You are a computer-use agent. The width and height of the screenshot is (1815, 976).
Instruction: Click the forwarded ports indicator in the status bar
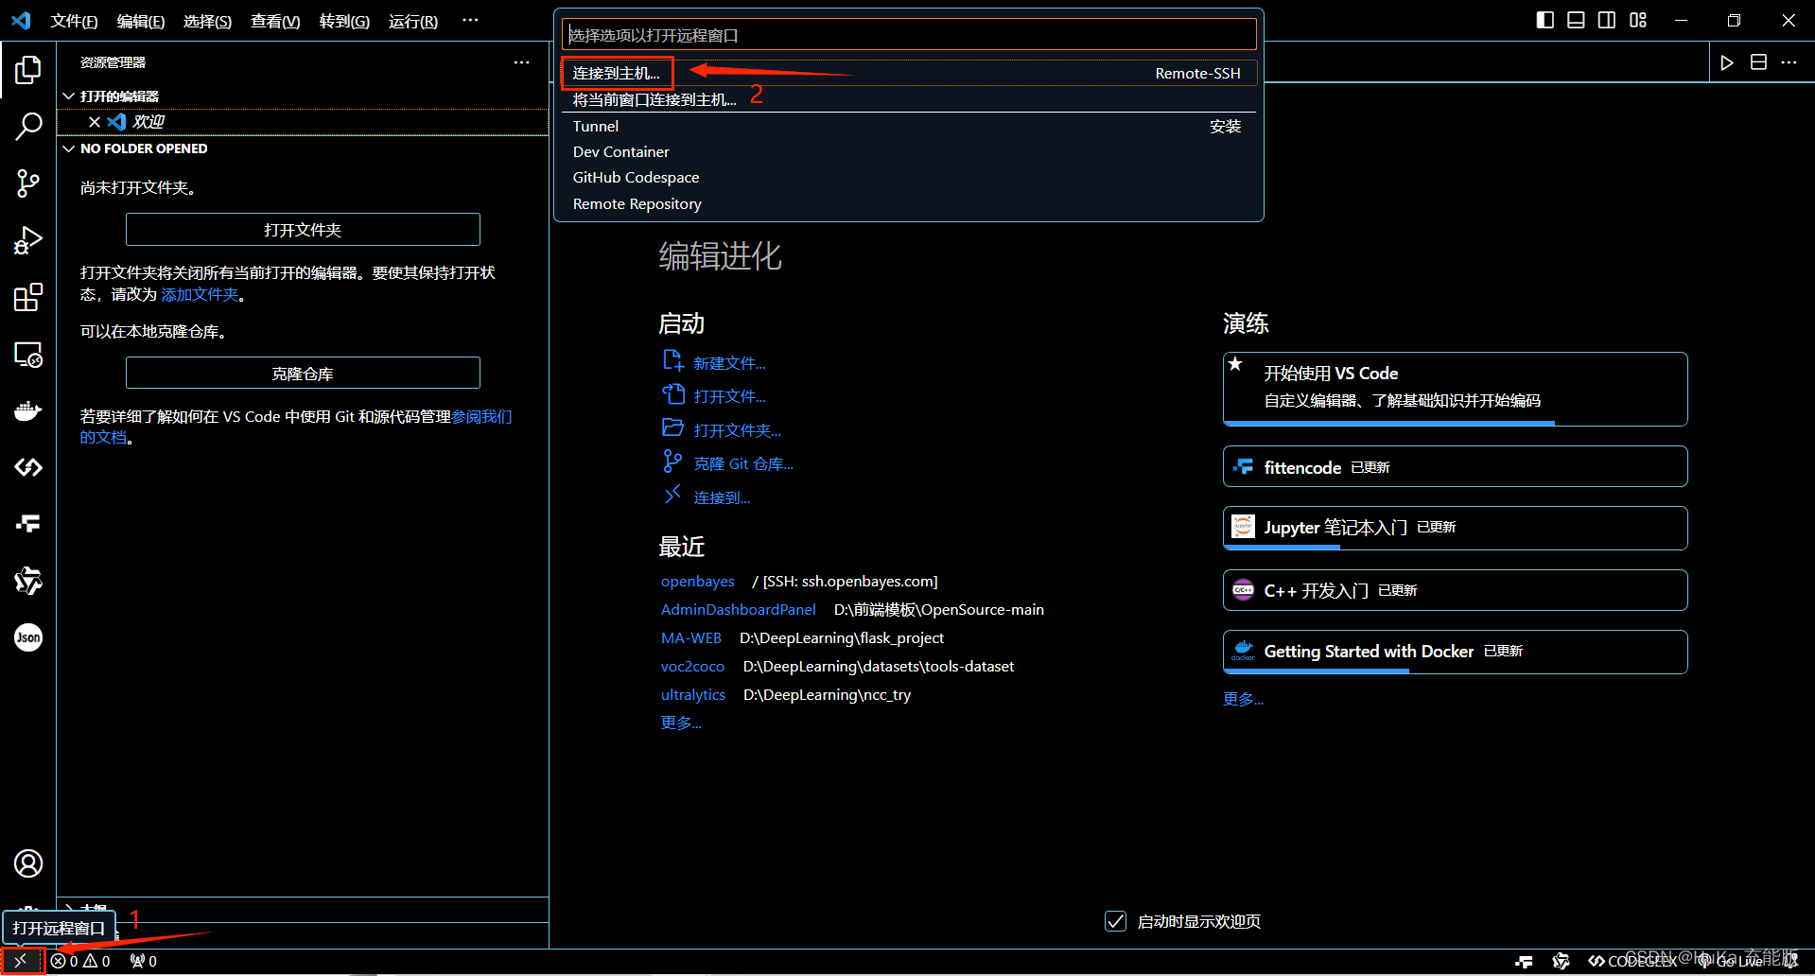tap(144, 961)
